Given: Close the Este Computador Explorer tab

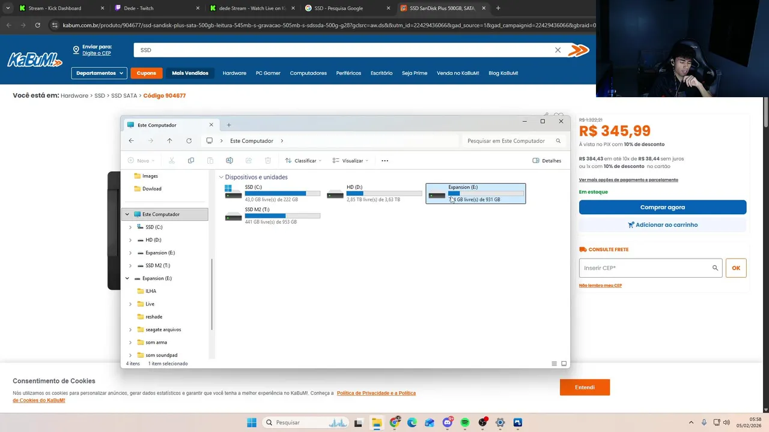Looking at the screenshot, I should (x=211, y=125).
